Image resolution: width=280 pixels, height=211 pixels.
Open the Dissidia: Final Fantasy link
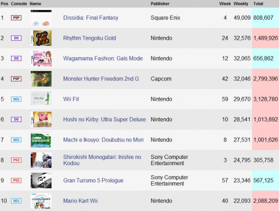click(x=91, y=18)
